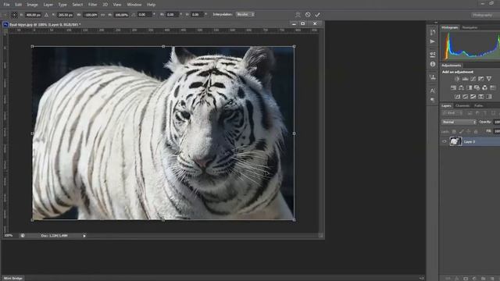Add a Color Balance adjustment
This screenshot has height=281, width=500.
461,87
